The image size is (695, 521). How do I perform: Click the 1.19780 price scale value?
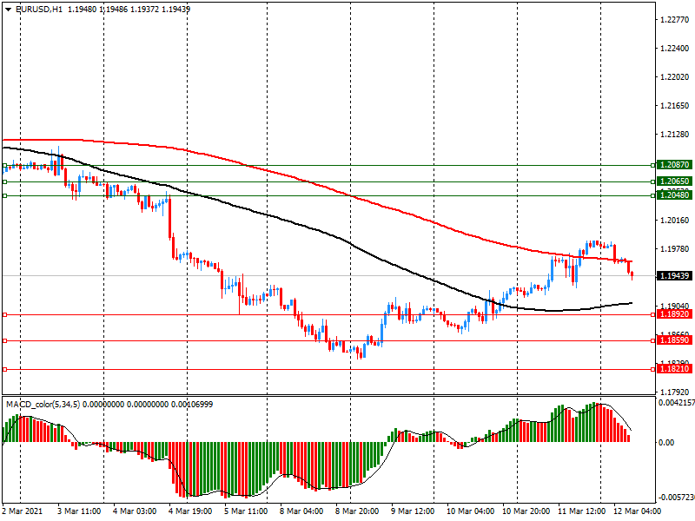point(675,249)
